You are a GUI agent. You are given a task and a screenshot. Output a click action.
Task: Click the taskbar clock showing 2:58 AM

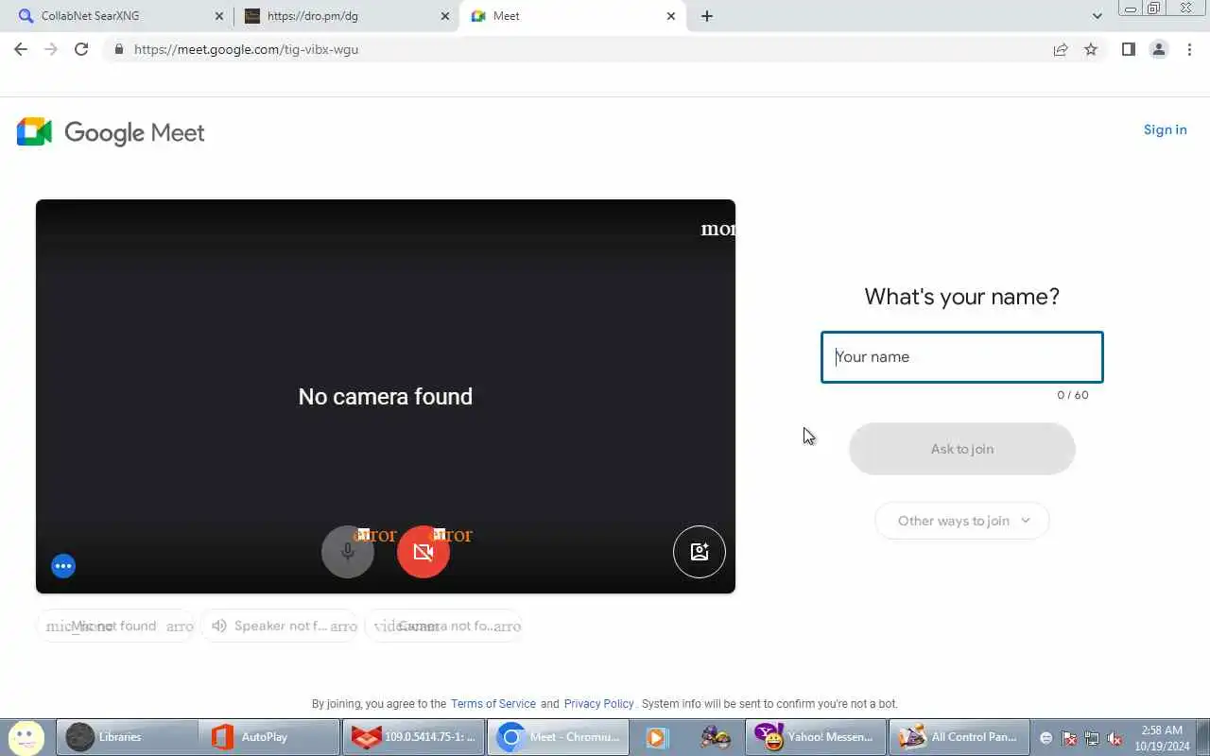point(1162,738)
